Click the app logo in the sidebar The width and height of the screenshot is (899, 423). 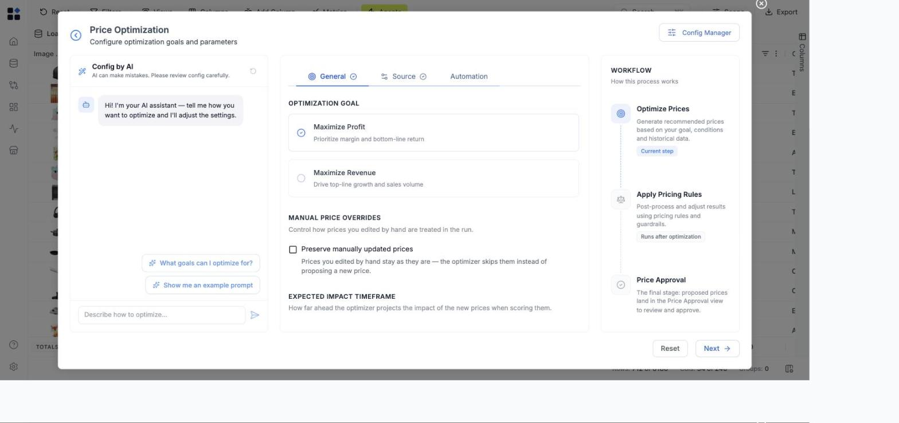pos(13,14)
